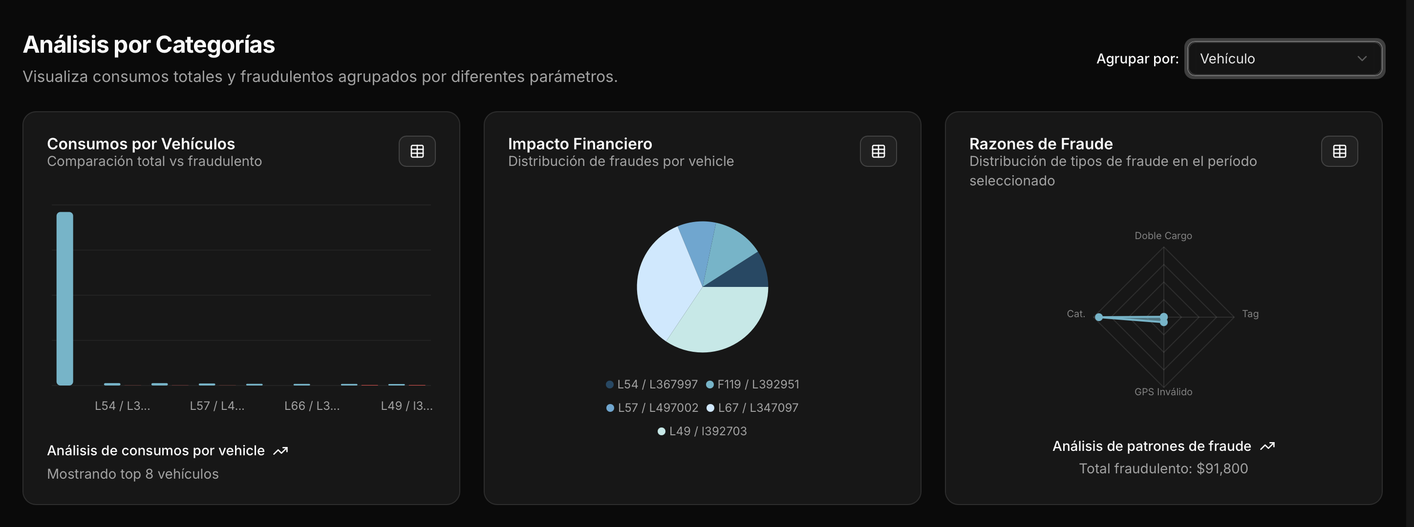1414x527 pixels.
Task: Collapse the Vehículo grouping combo box
Action: (1285, 59)
